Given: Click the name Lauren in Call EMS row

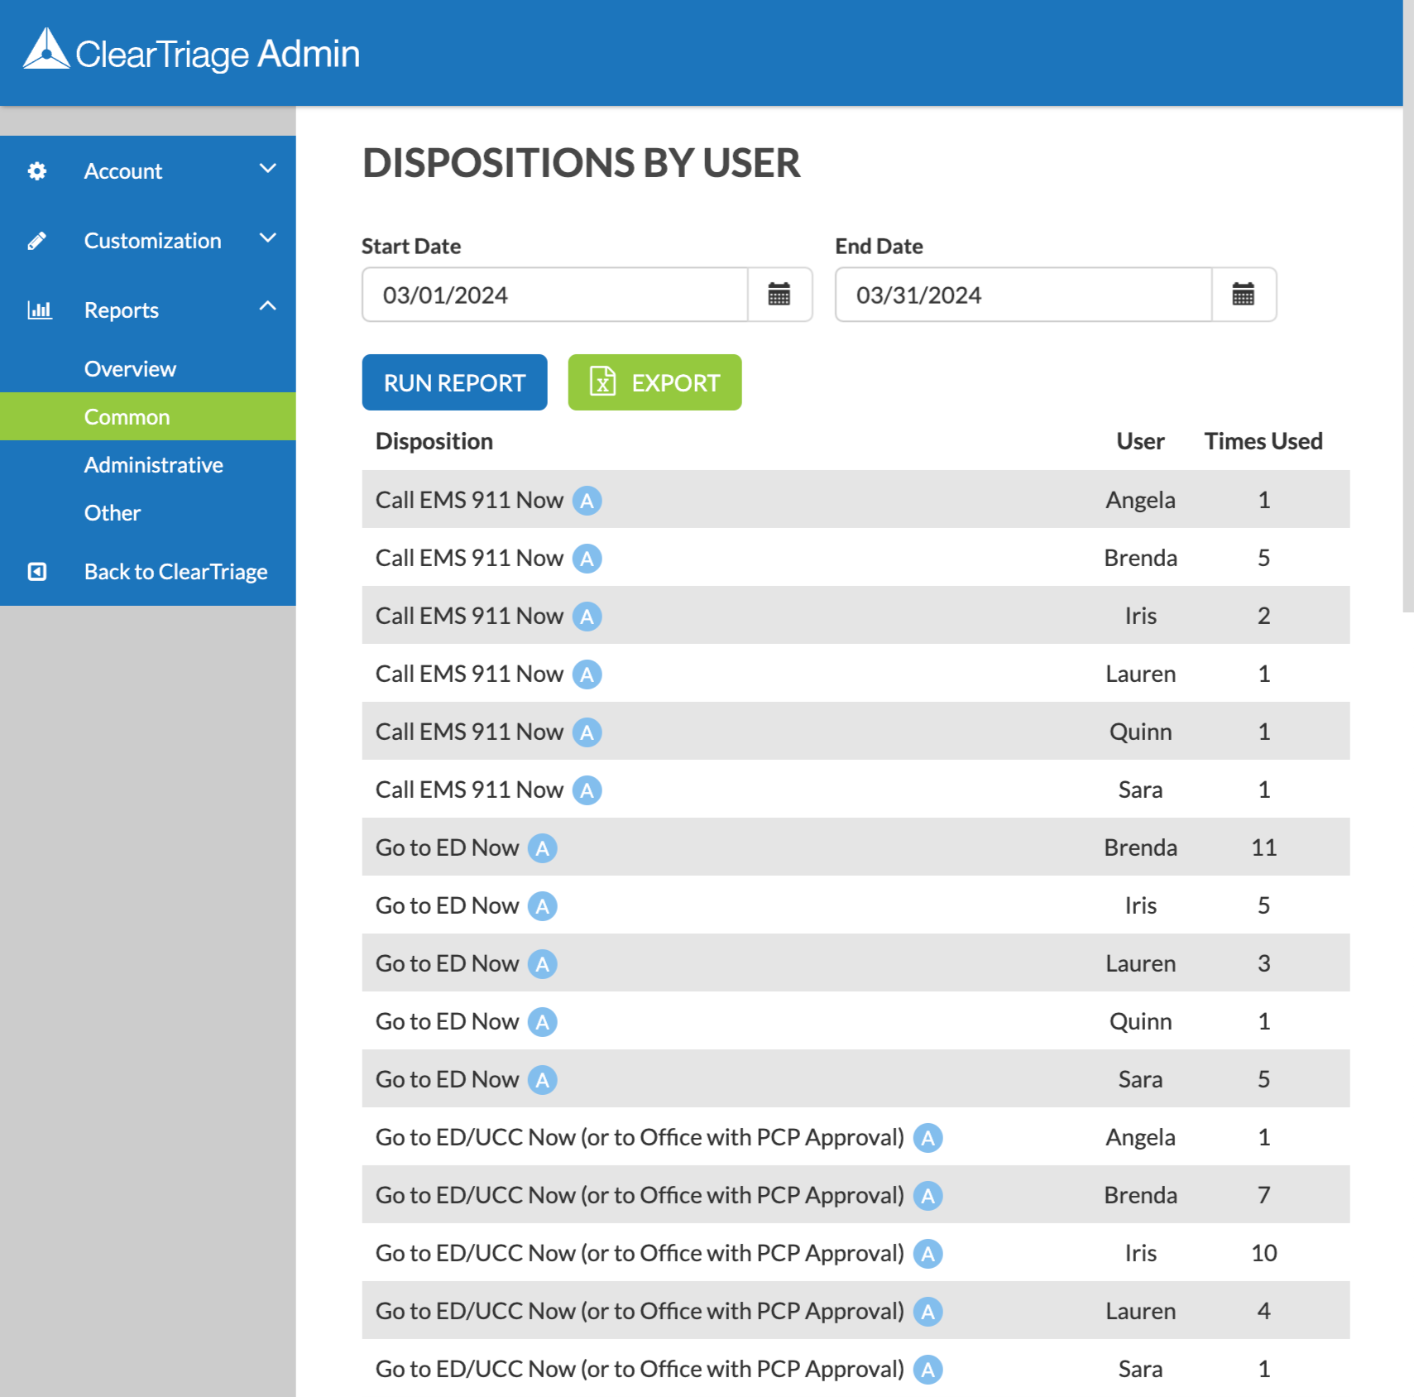Looking at the screenshot, I should point(1140,674).
